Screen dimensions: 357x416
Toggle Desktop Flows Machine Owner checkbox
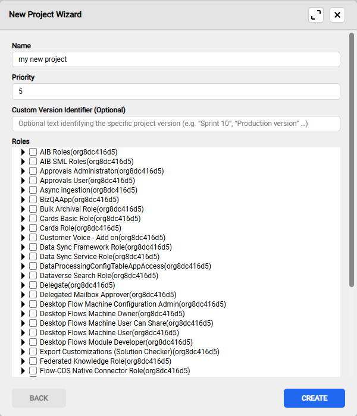[33, 314]
